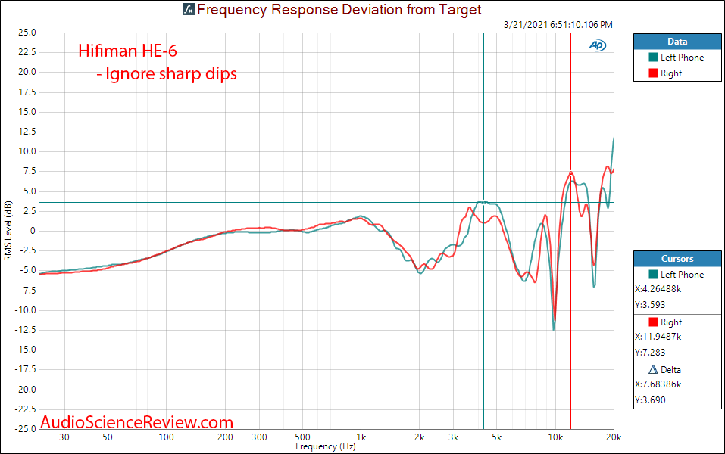Click the chart title Frequency Response Deviation from Target
The width and height of the screenshot is (725, 454).
(339, 10)
